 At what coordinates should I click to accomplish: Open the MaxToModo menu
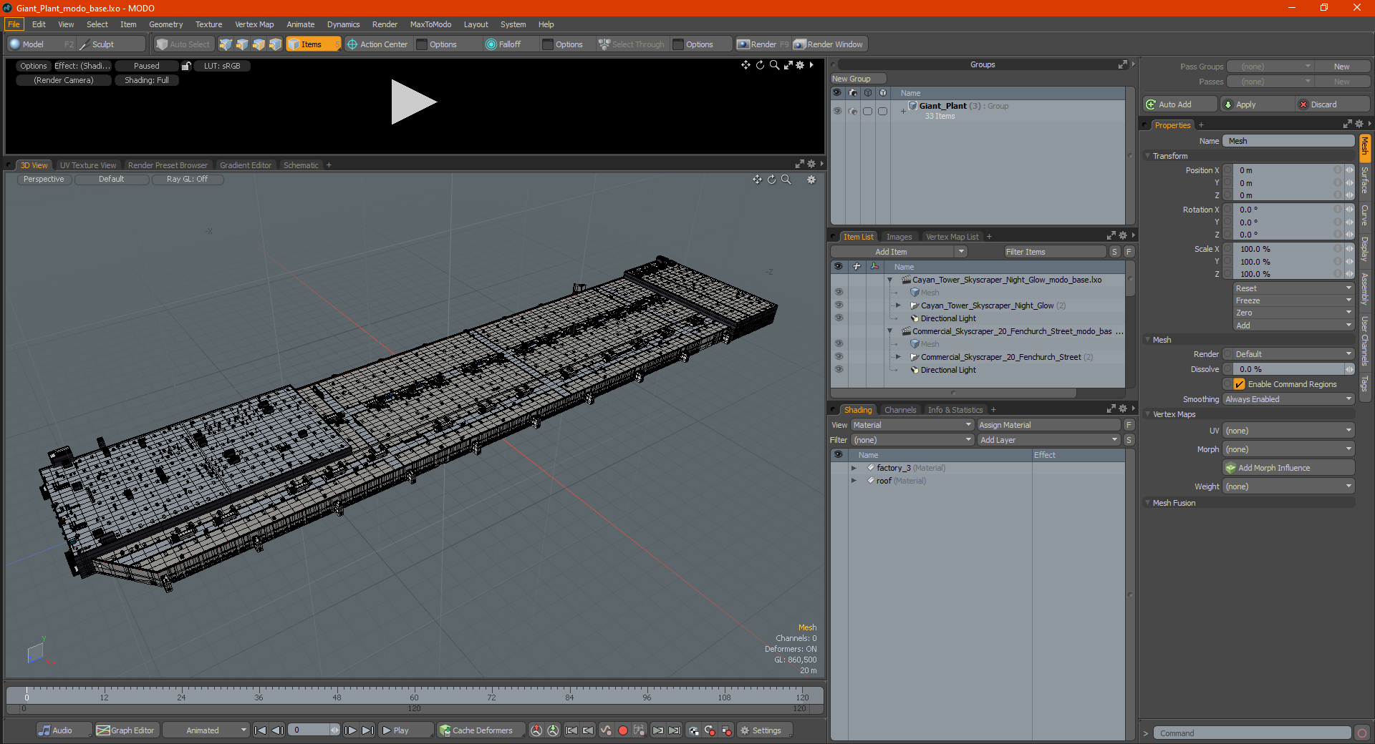(430, 24)
